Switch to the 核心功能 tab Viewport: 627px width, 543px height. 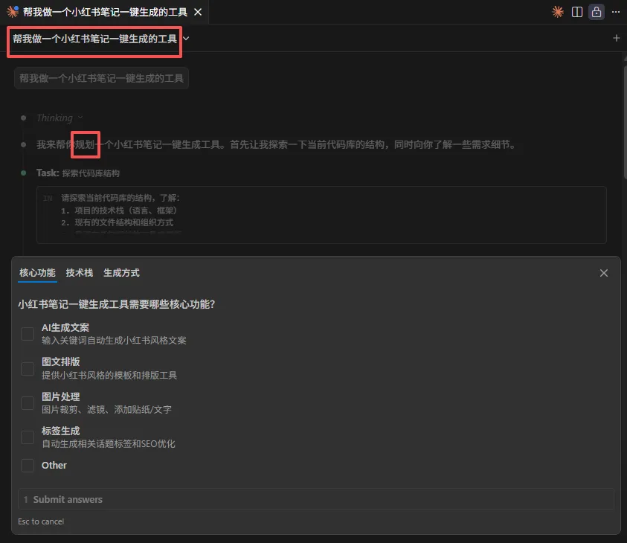[37, 273]
